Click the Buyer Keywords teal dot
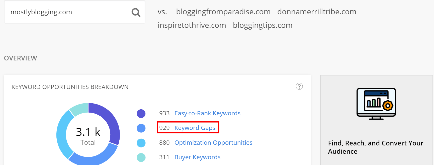This screenshot has height=165, width=434. pos(141,157)
